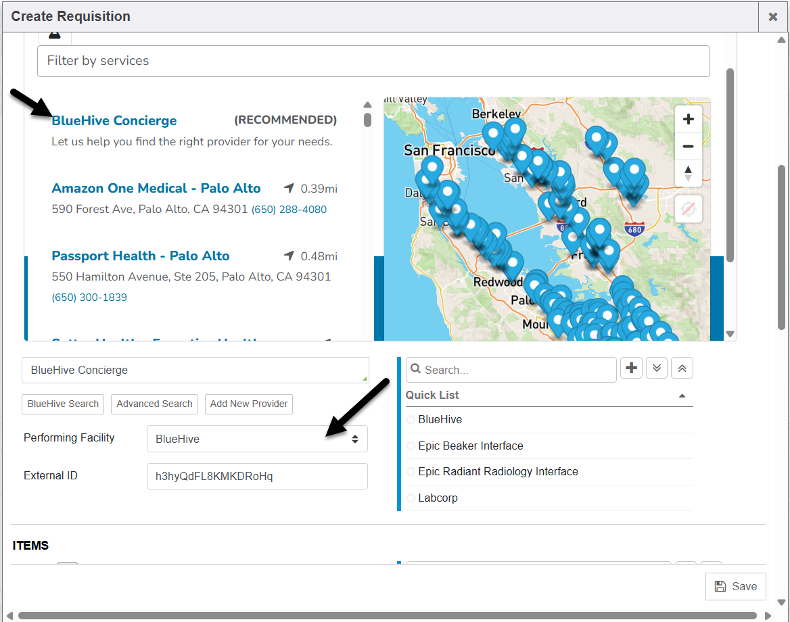Screen dimensions: 790x622
Task: Select Epic Radiant Radiology Interface option
Action: click(x=411, y=471)
